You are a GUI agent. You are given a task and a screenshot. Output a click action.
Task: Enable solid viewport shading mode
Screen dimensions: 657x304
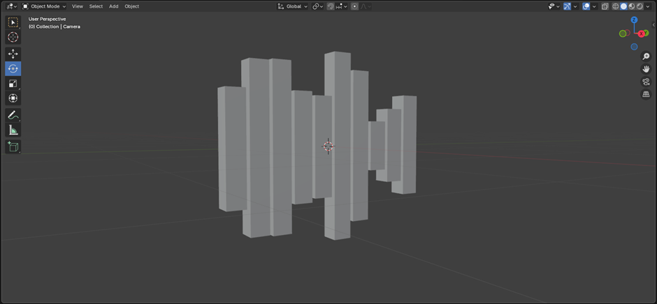coord(623,6)
